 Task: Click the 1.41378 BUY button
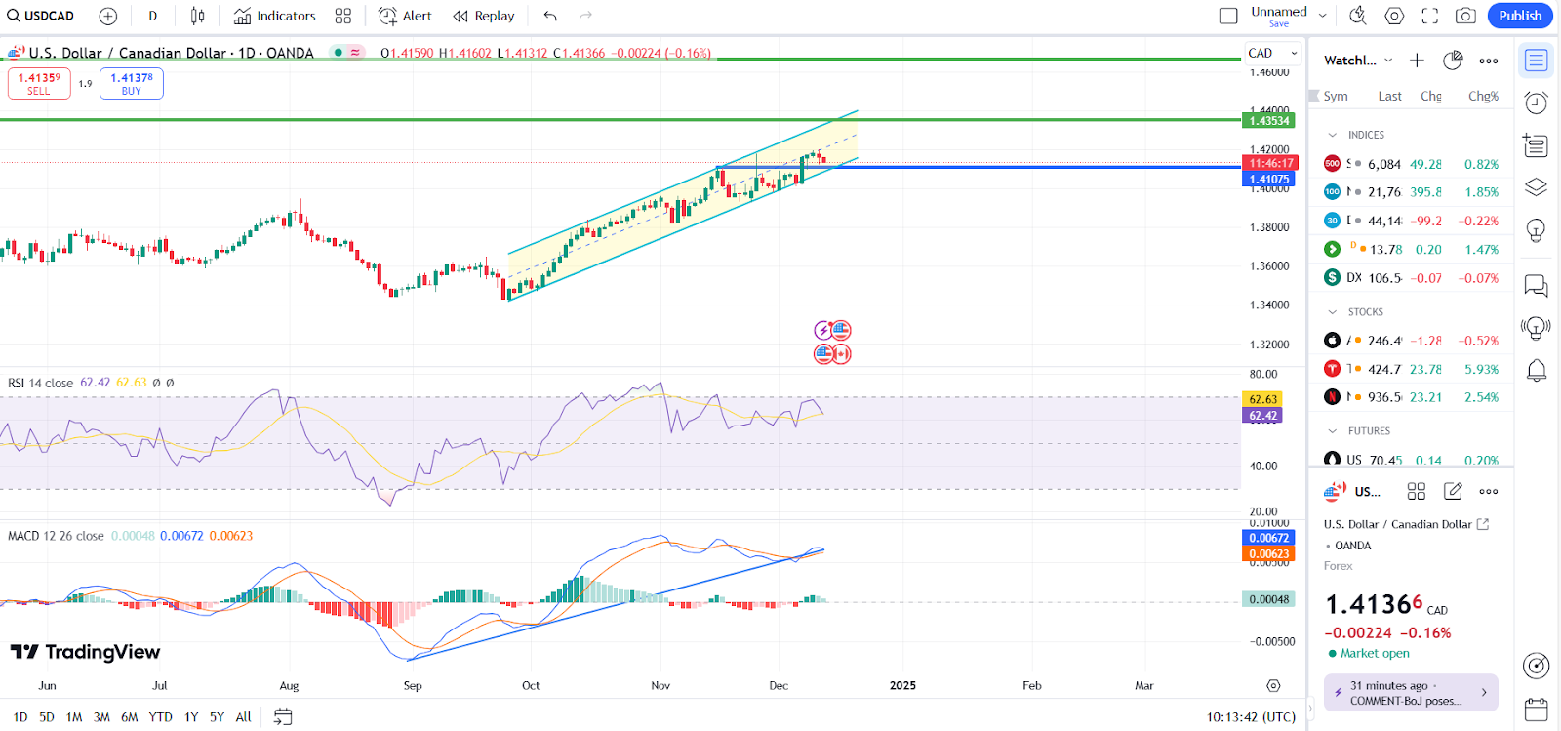click(132, 83)
